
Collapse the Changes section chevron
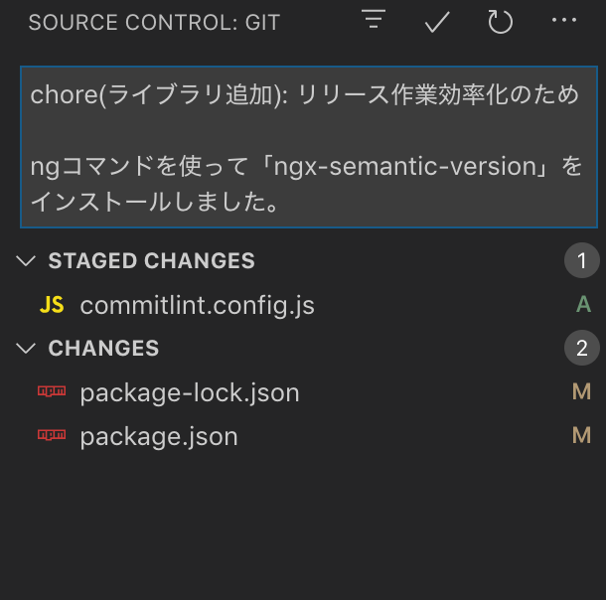[x=26, y=348]
